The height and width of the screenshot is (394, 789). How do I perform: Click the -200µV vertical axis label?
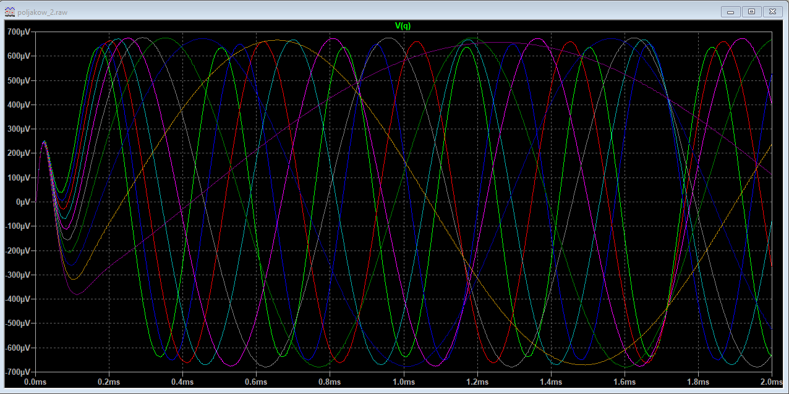pyautogui.click(x=17, y=251)
